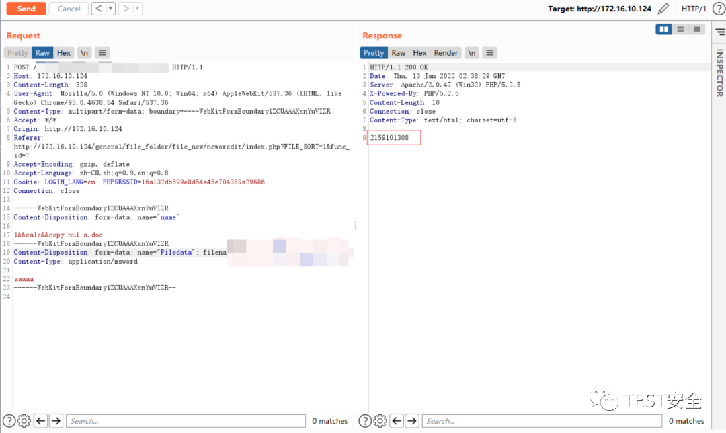Select the Response Raw tab

398,53
